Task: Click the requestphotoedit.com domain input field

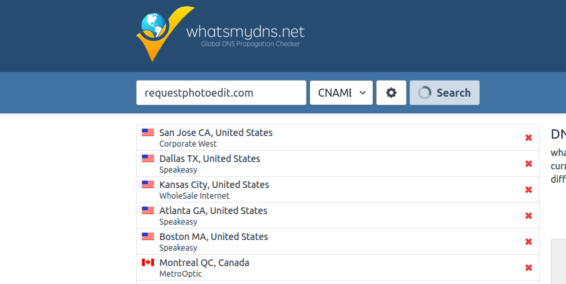Action: (x=221, y=93)
